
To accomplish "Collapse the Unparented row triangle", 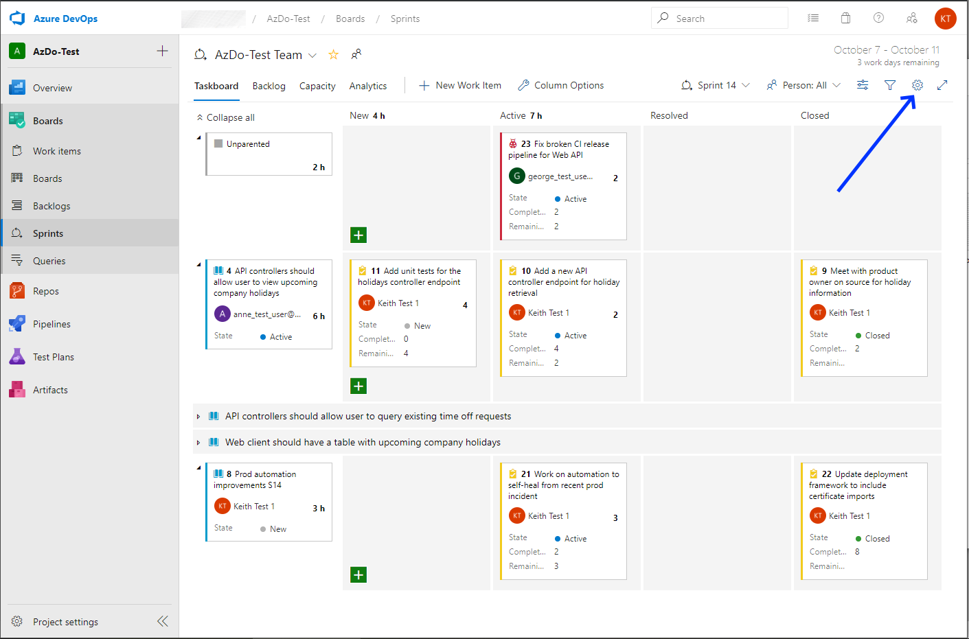I will point(199,138).
